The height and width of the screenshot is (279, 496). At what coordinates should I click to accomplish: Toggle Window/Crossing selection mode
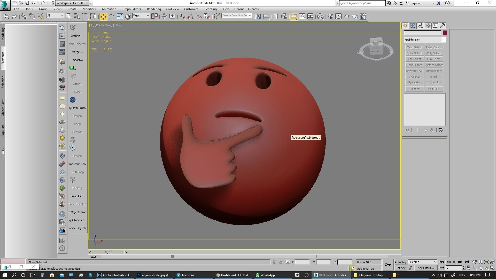(94, 17)
